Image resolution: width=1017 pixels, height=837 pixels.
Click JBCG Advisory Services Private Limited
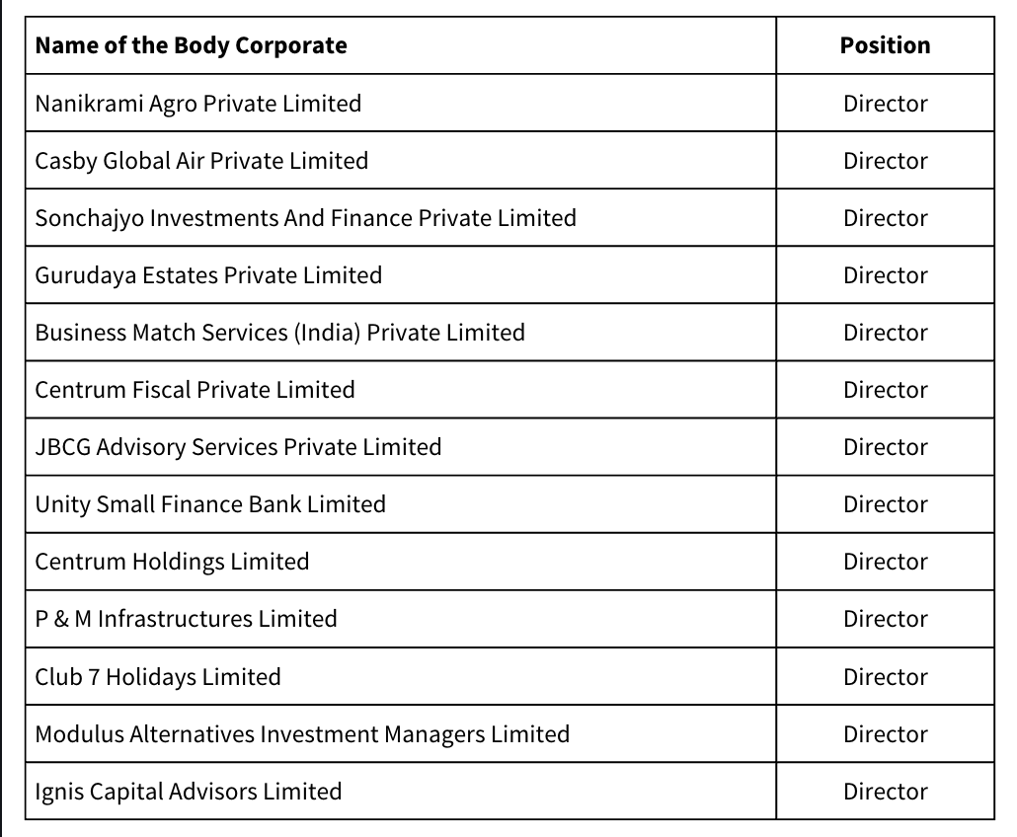(238, 447)
